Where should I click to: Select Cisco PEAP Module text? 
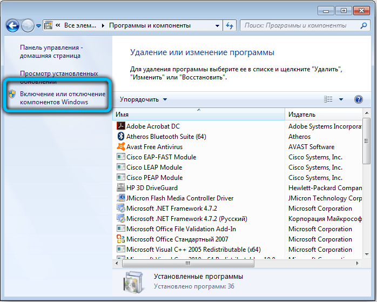coord(154,178)
